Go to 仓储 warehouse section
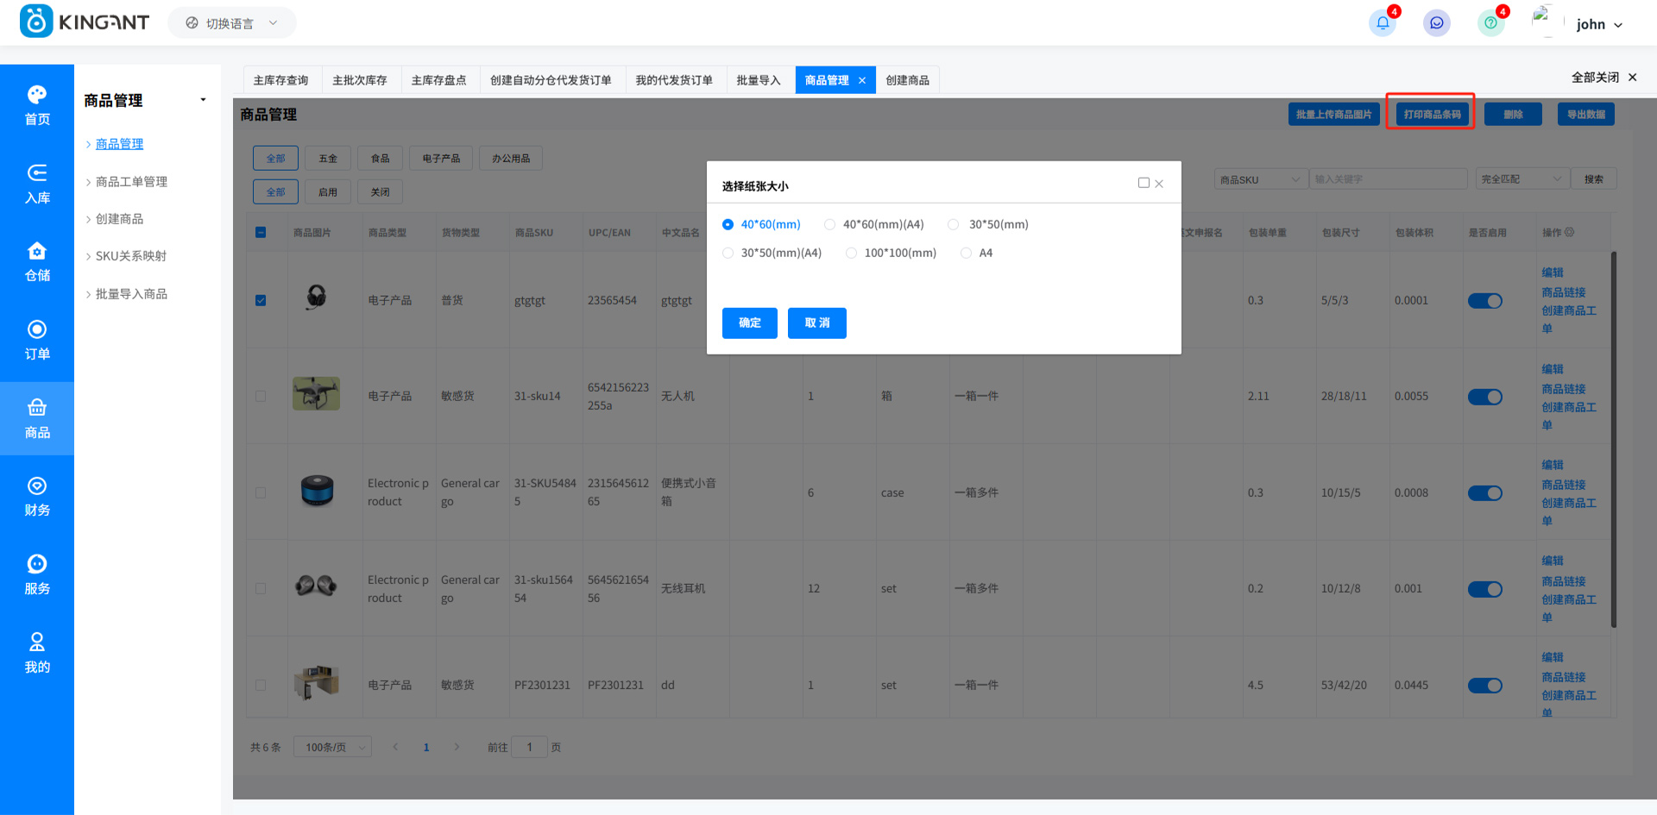This screenshot has width=1657, height=815. tap(37, 262)
